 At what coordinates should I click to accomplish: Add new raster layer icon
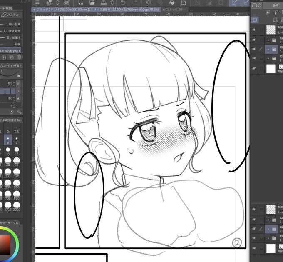click(275, 20)
